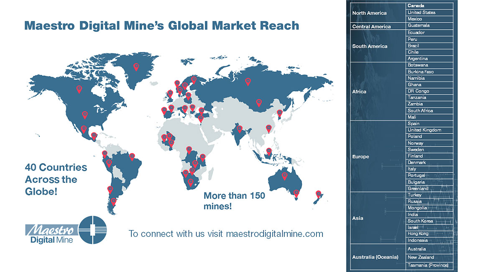Select the Spain table cell
Screen dimensions: 480x272
(429, 124)
